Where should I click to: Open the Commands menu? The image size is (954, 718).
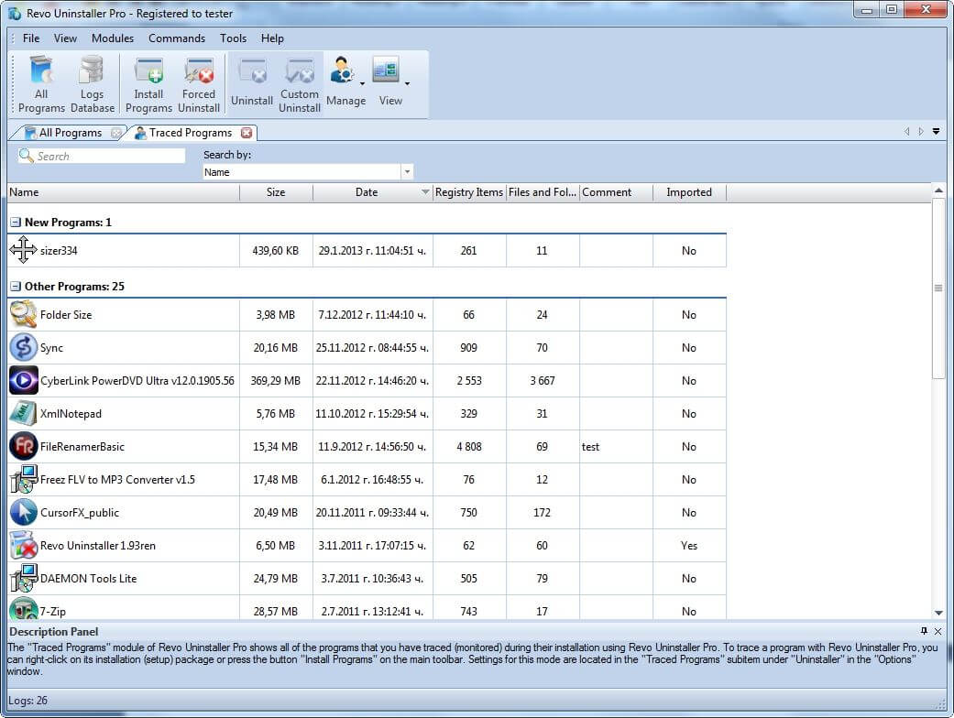point(177,38)
